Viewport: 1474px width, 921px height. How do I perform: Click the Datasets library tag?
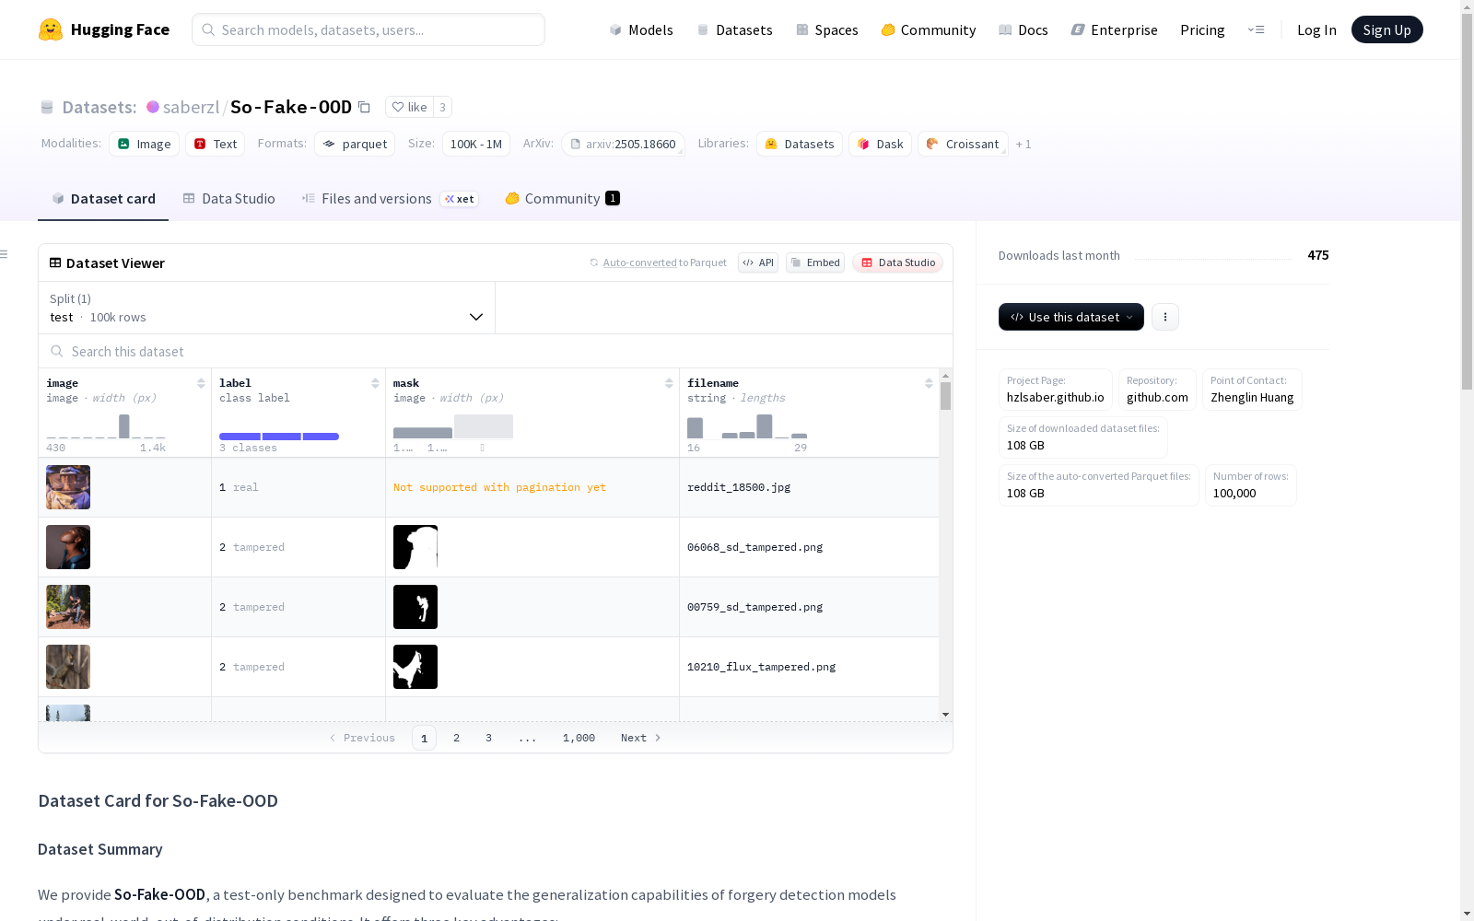[800, 144]
